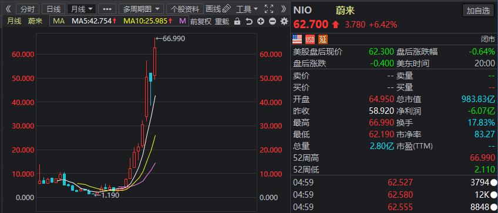Click the MA indicator label

pyautogui.click(x=59, y=21)
